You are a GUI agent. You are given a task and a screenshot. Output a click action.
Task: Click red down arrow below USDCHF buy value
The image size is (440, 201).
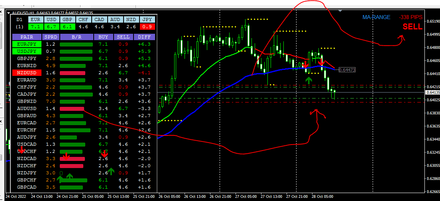click(x=105, y=153)
